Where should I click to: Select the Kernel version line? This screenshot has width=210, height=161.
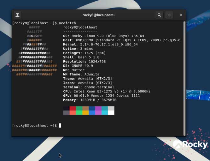tap(100, 45)
